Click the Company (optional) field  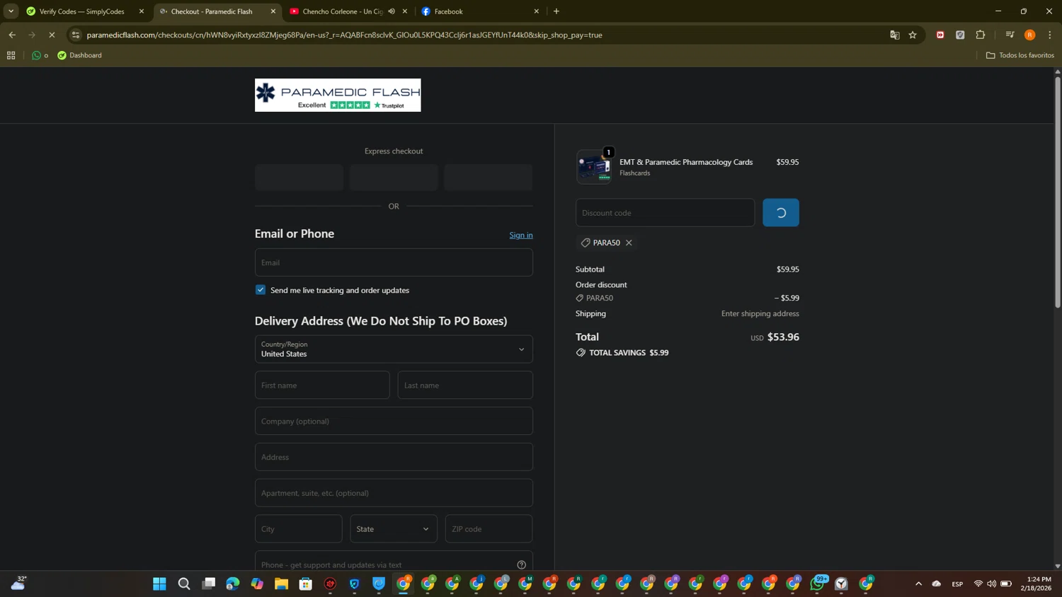click(394, 421)
